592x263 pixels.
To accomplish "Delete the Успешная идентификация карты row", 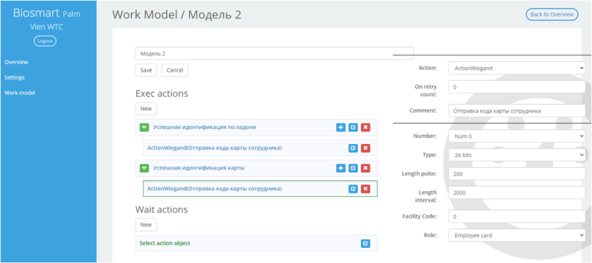I will (365, 168).
